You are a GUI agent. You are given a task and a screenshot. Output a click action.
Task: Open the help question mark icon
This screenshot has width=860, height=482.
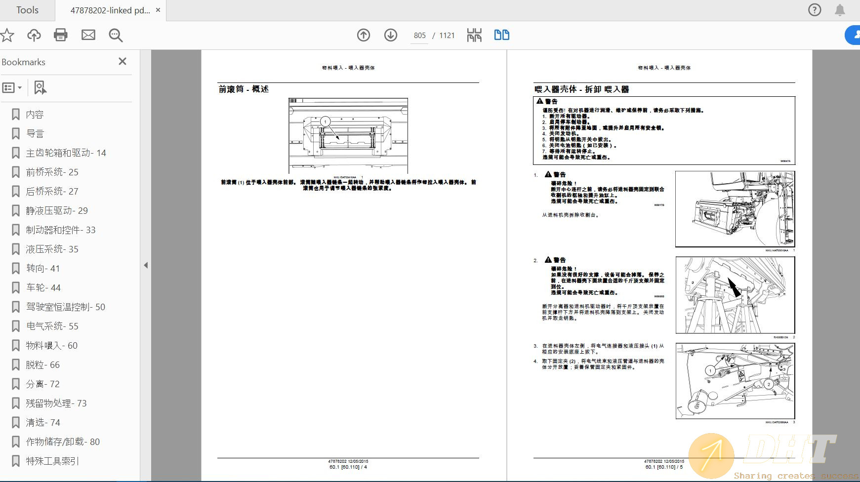(x=815, y=10)
